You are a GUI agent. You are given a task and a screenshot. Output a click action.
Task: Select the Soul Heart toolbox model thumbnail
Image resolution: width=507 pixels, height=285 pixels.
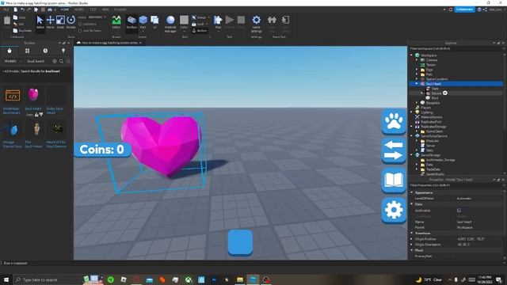click(33, 95)
